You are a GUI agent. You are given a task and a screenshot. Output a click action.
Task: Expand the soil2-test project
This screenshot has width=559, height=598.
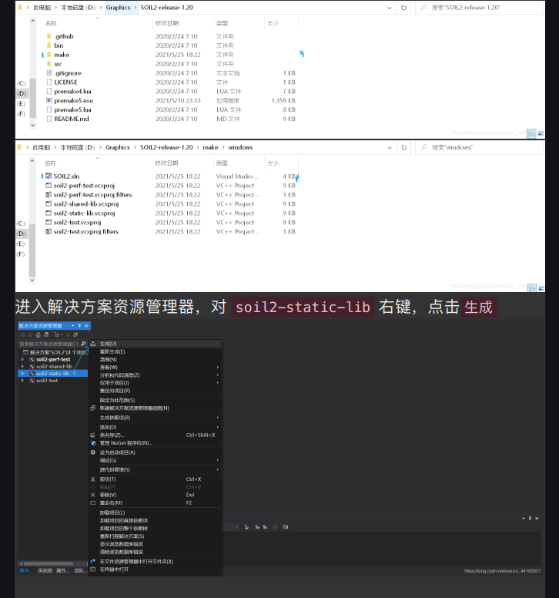(22, 380)
